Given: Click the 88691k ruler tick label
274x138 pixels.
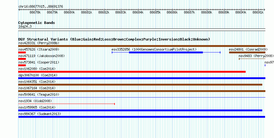Looking at the screenshot, I should 258,12.
